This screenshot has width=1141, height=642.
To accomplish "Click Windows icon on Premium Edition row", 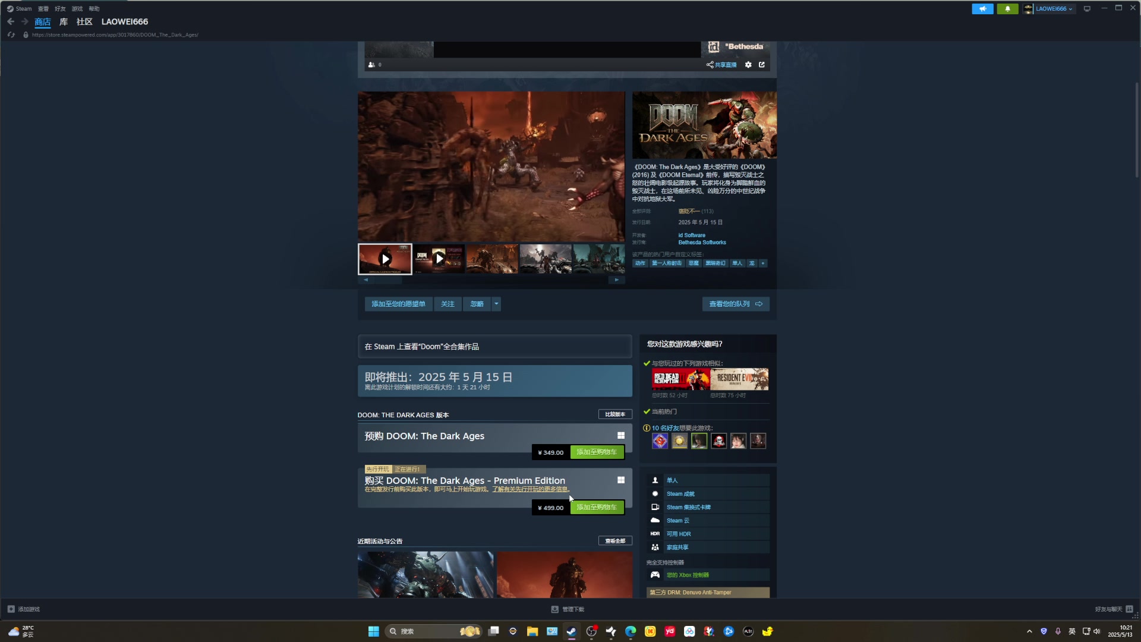I will 621,480.
